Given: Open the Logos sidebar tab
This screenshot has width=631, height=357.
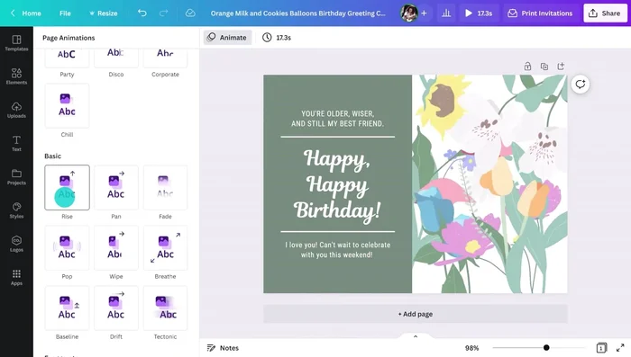Looking at the screenshot, I should [x=16, y=244].
